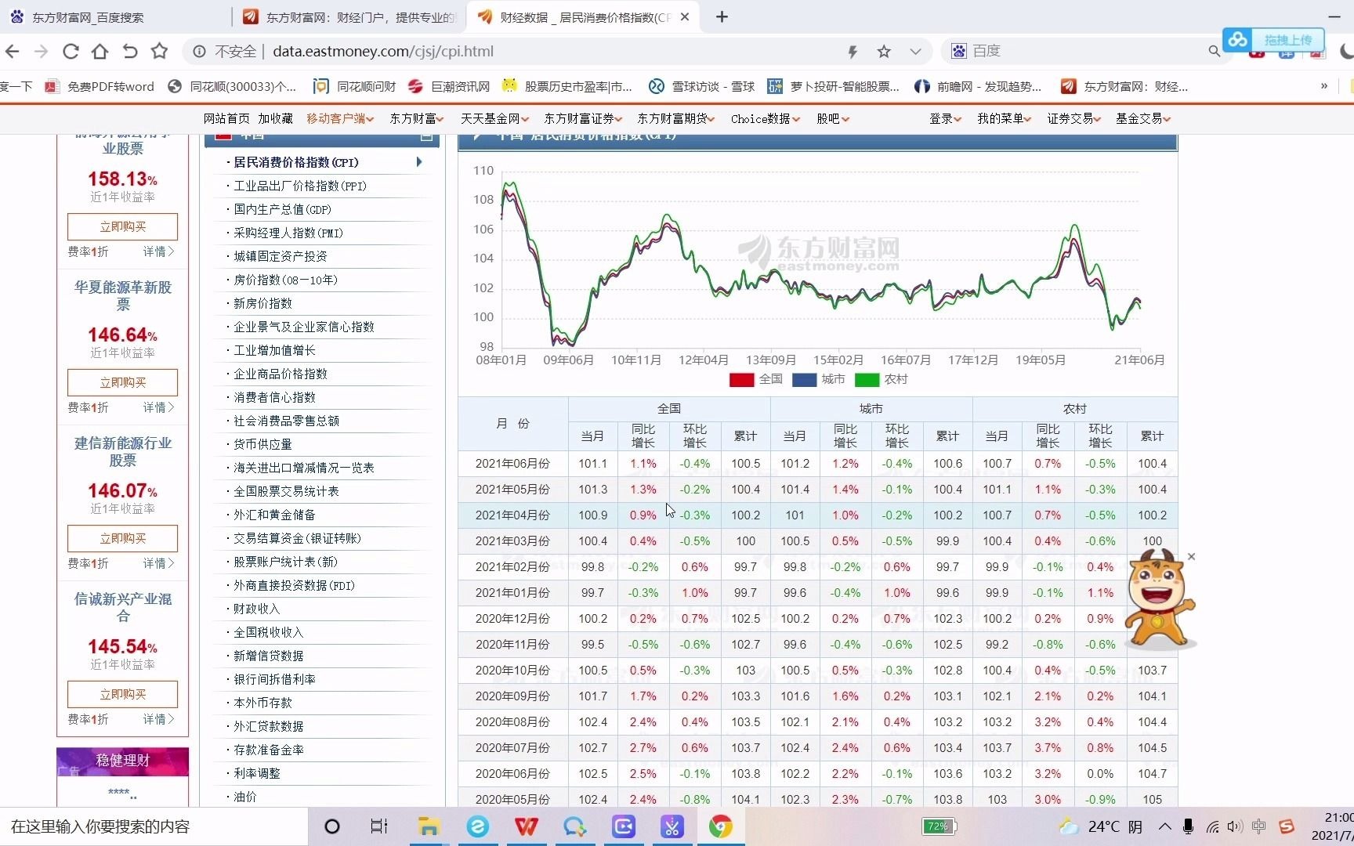Open Cortana circle icon on taskbar
Screen dimensions: 1354x846
[332, 826]
